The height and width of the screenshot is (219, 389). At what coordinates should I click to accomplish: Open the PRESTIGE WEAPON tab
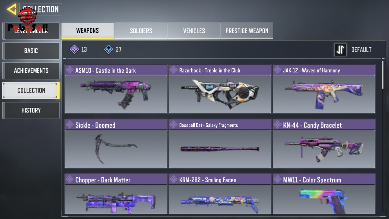[247, 31]
